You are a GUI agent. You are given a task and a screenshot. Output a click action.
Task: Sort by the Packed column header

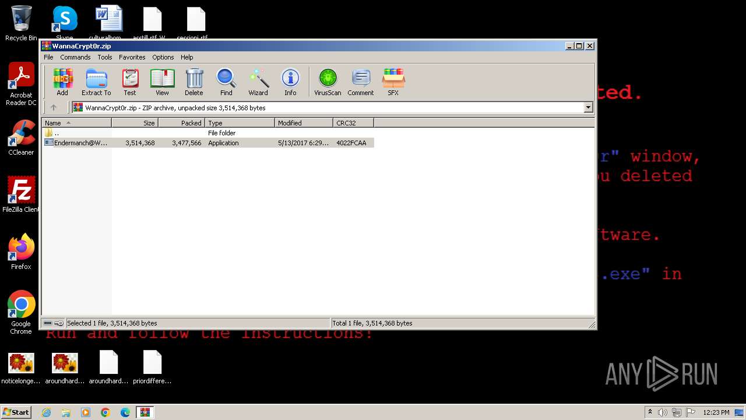181,123
